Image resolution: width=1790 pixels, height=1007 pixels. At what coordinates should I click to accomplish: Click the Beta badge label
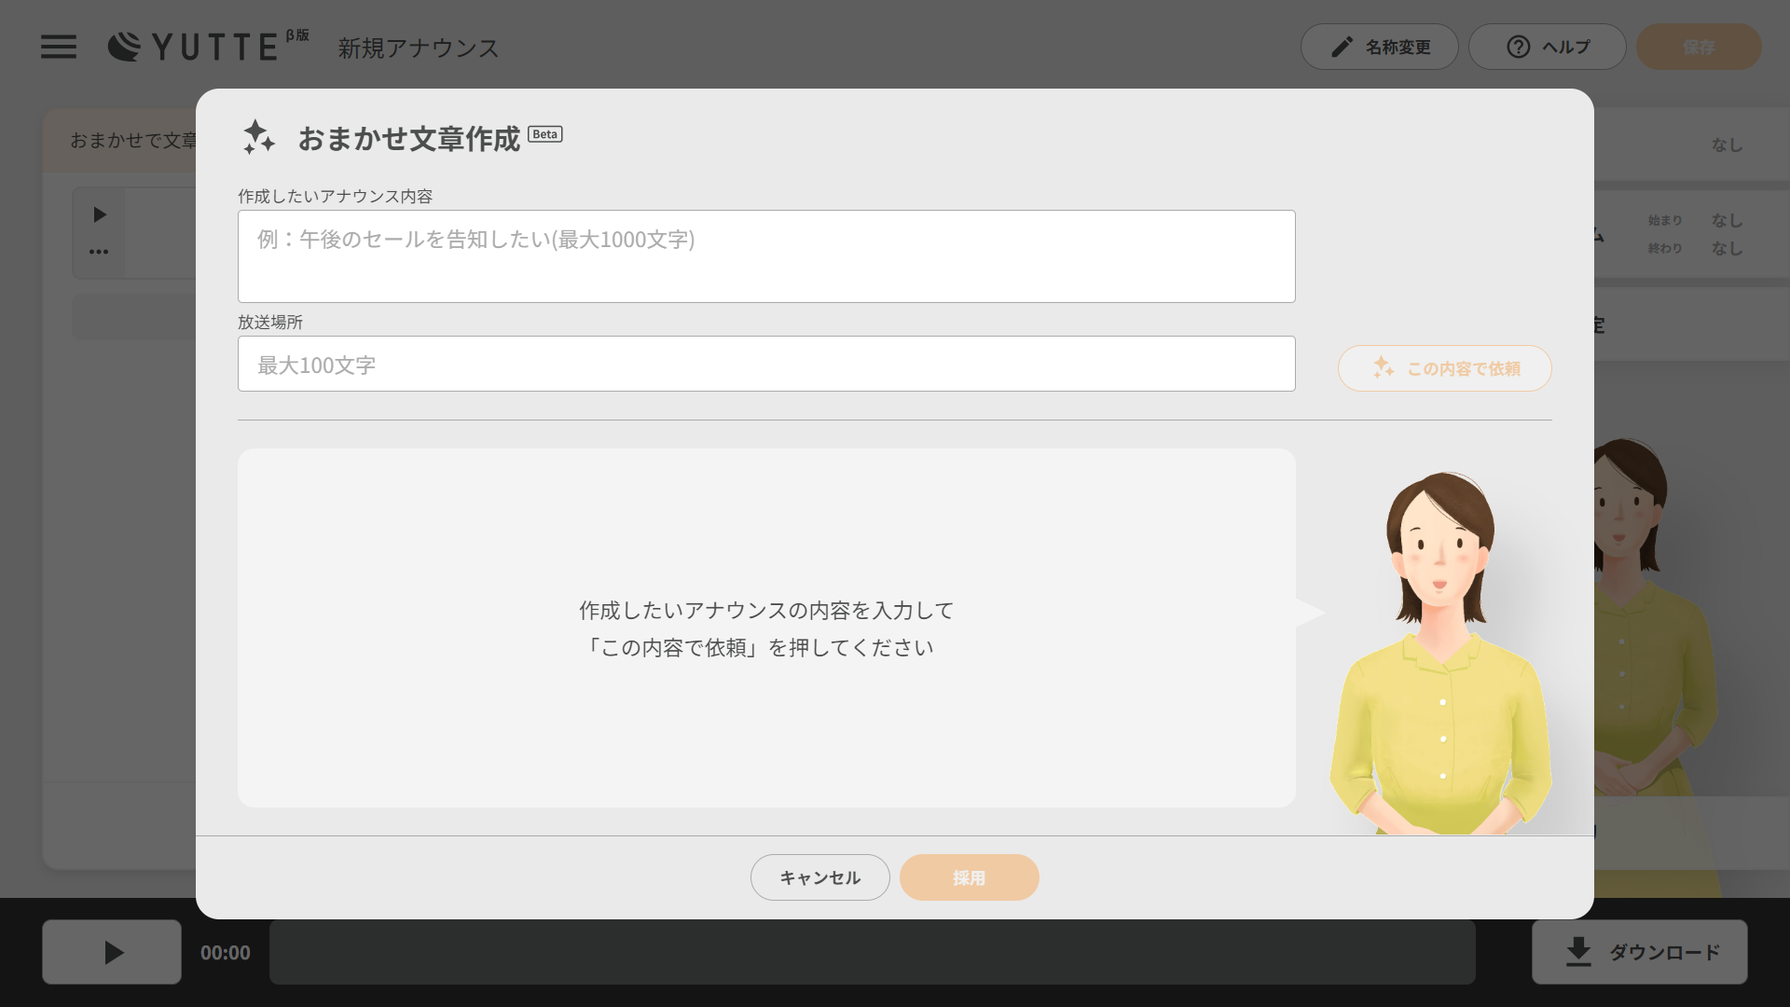coord(545,134)
